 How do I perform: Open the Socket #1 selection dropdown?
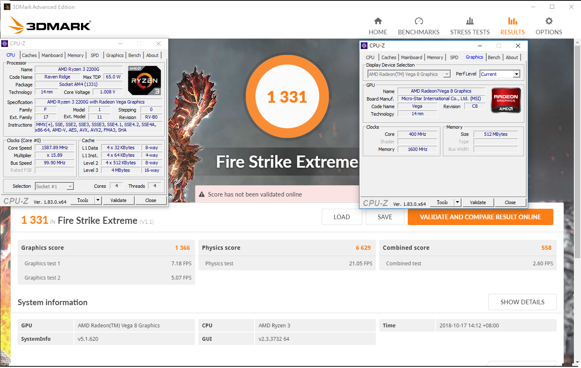(55, 186)
